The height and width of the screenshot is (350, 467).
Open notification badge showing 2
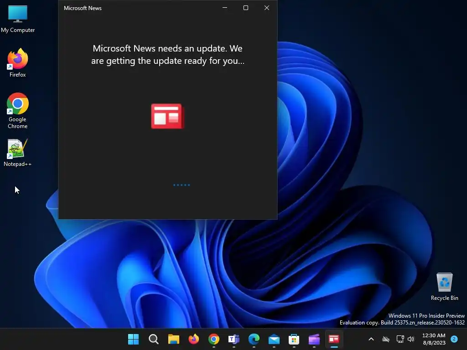pos(454,339)
